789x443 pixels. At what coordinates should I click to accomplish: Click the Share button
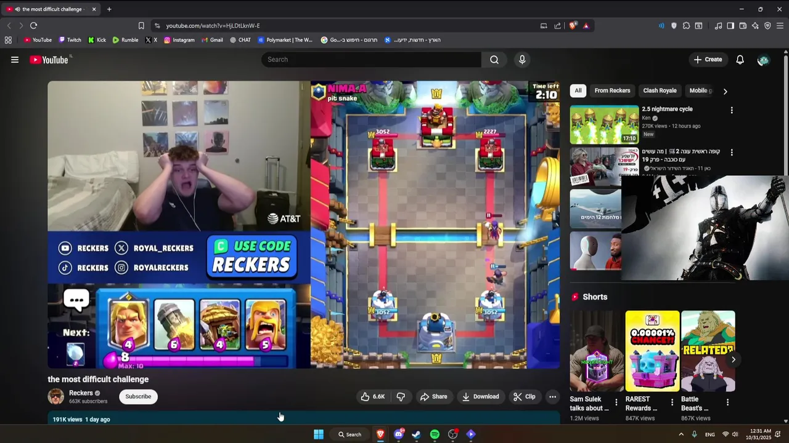pyautogui.click(x=434, y=397)
